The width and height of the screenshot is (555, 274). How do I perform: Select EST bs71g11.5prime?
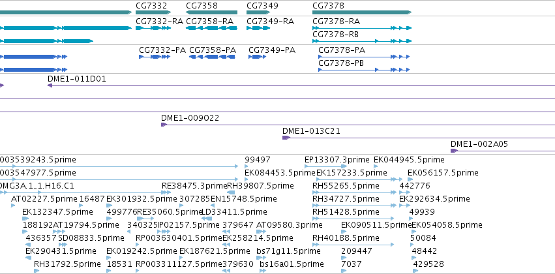288,252
